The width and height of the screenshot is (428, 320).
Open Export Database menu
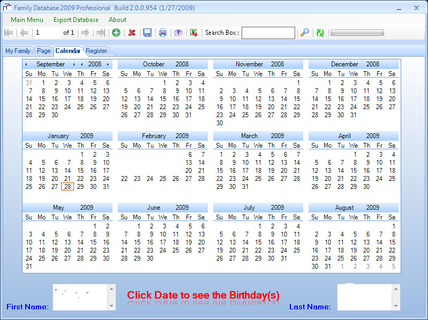[76, 20]
